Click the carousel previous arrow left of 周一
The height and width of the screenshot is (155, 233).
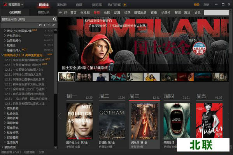60,116
